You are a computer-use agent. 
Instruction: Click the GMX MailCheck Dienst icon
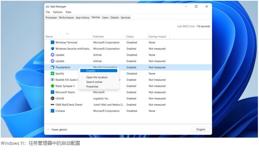pos(52,105)
